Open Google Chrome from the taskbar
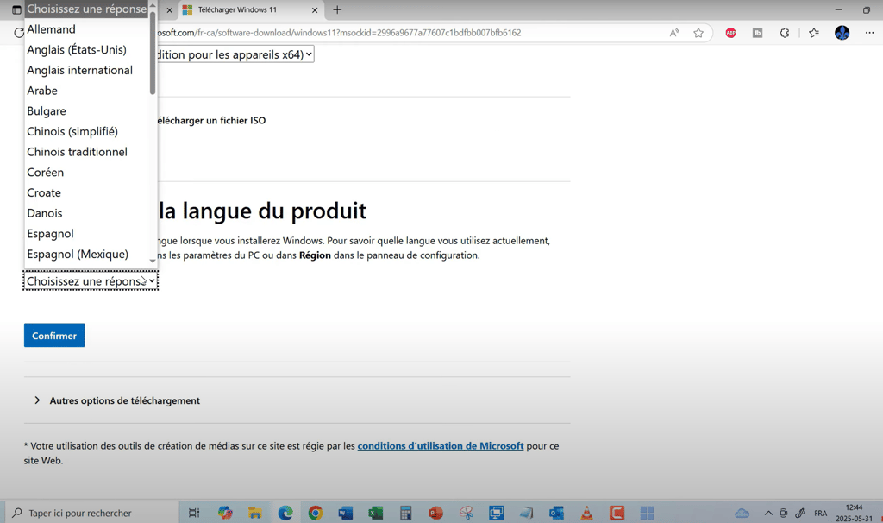Image resolution: width=883 pixels, height=523 pixels. [316, 513]
